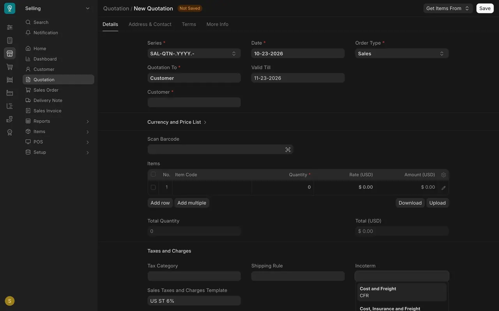Click the Download button
The image size is (499, 311).
410,203
